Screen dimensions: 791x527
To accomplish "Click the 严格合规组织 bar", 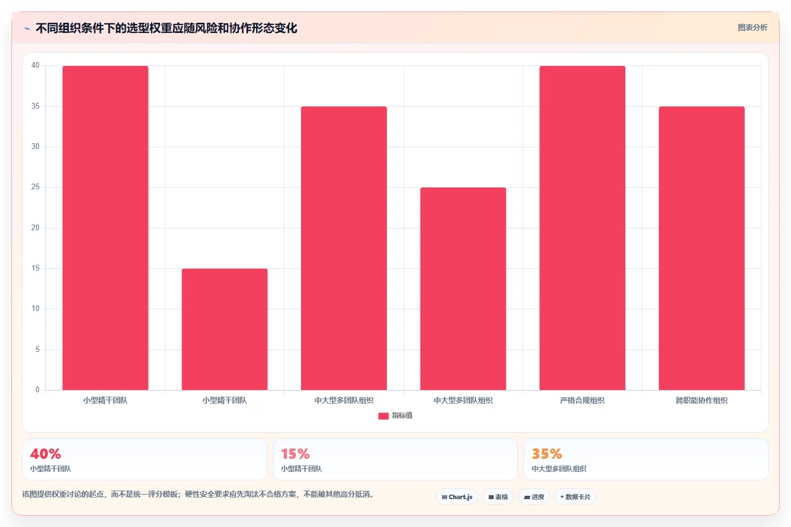I will pos(582,228).
